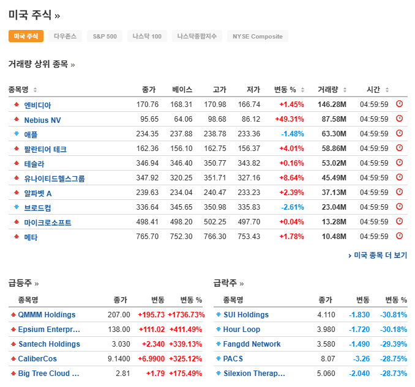Click the clock icon in 유나이티드헬스그룹 row

tap(399, 177)
